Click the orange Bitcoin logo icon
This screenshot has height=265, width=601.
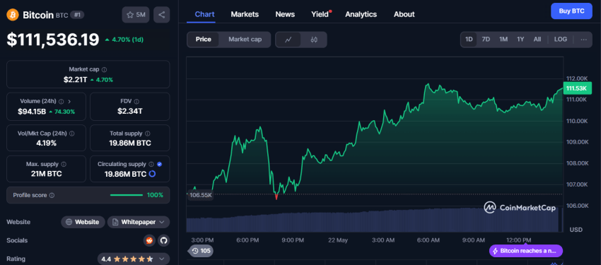(x=13, y=15)
